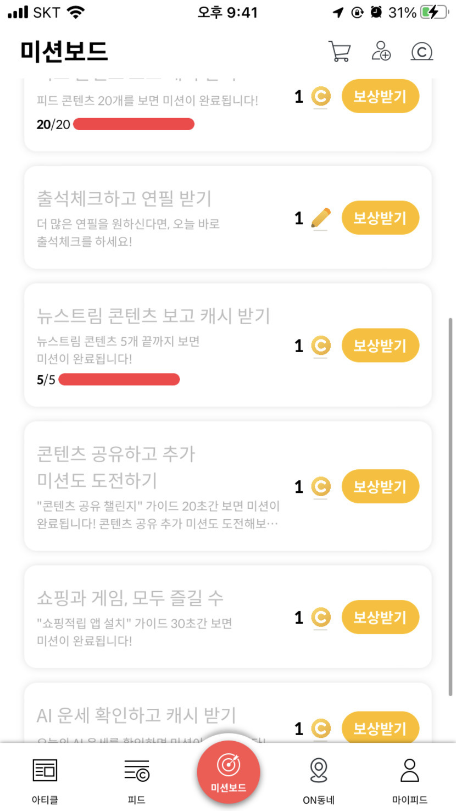Tap the coin icon in 쇼핑과 게임 mission

321,617
